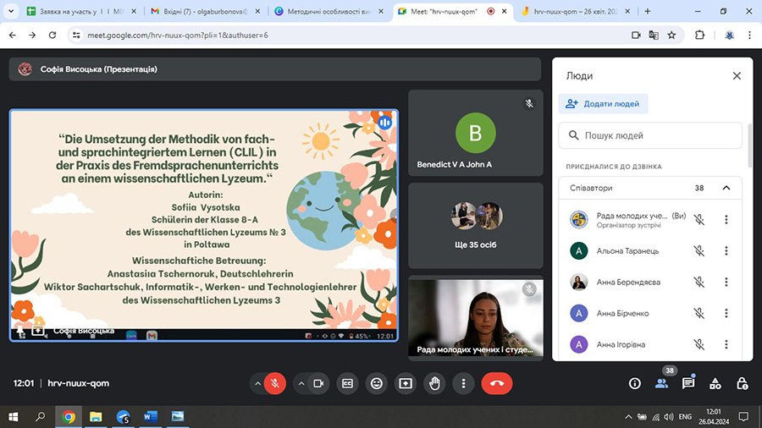Open the chat messages panel
762x428 pixels.
click(x=688, y=383)
